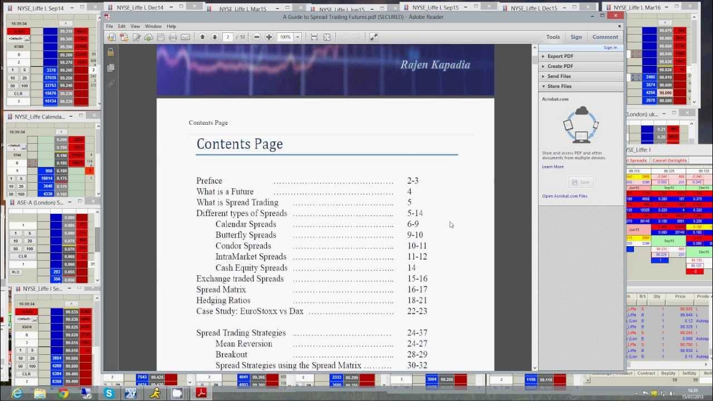Click the fit width scrolling icon
Screen dimensions: 713x401
coord(314,37)
